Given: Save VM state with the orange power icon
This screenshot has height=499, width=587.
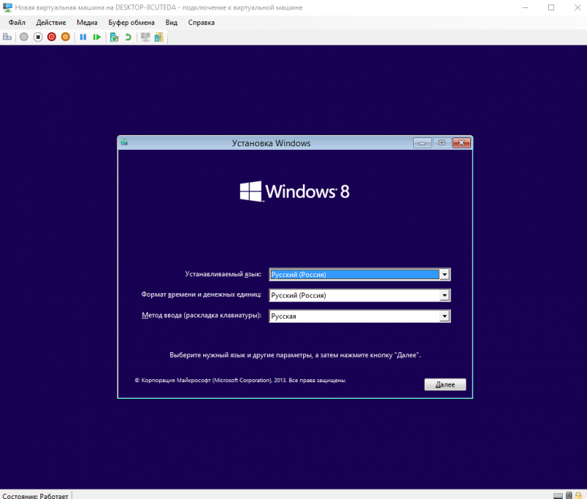Looking at the screenshot, I should [65, 37].
